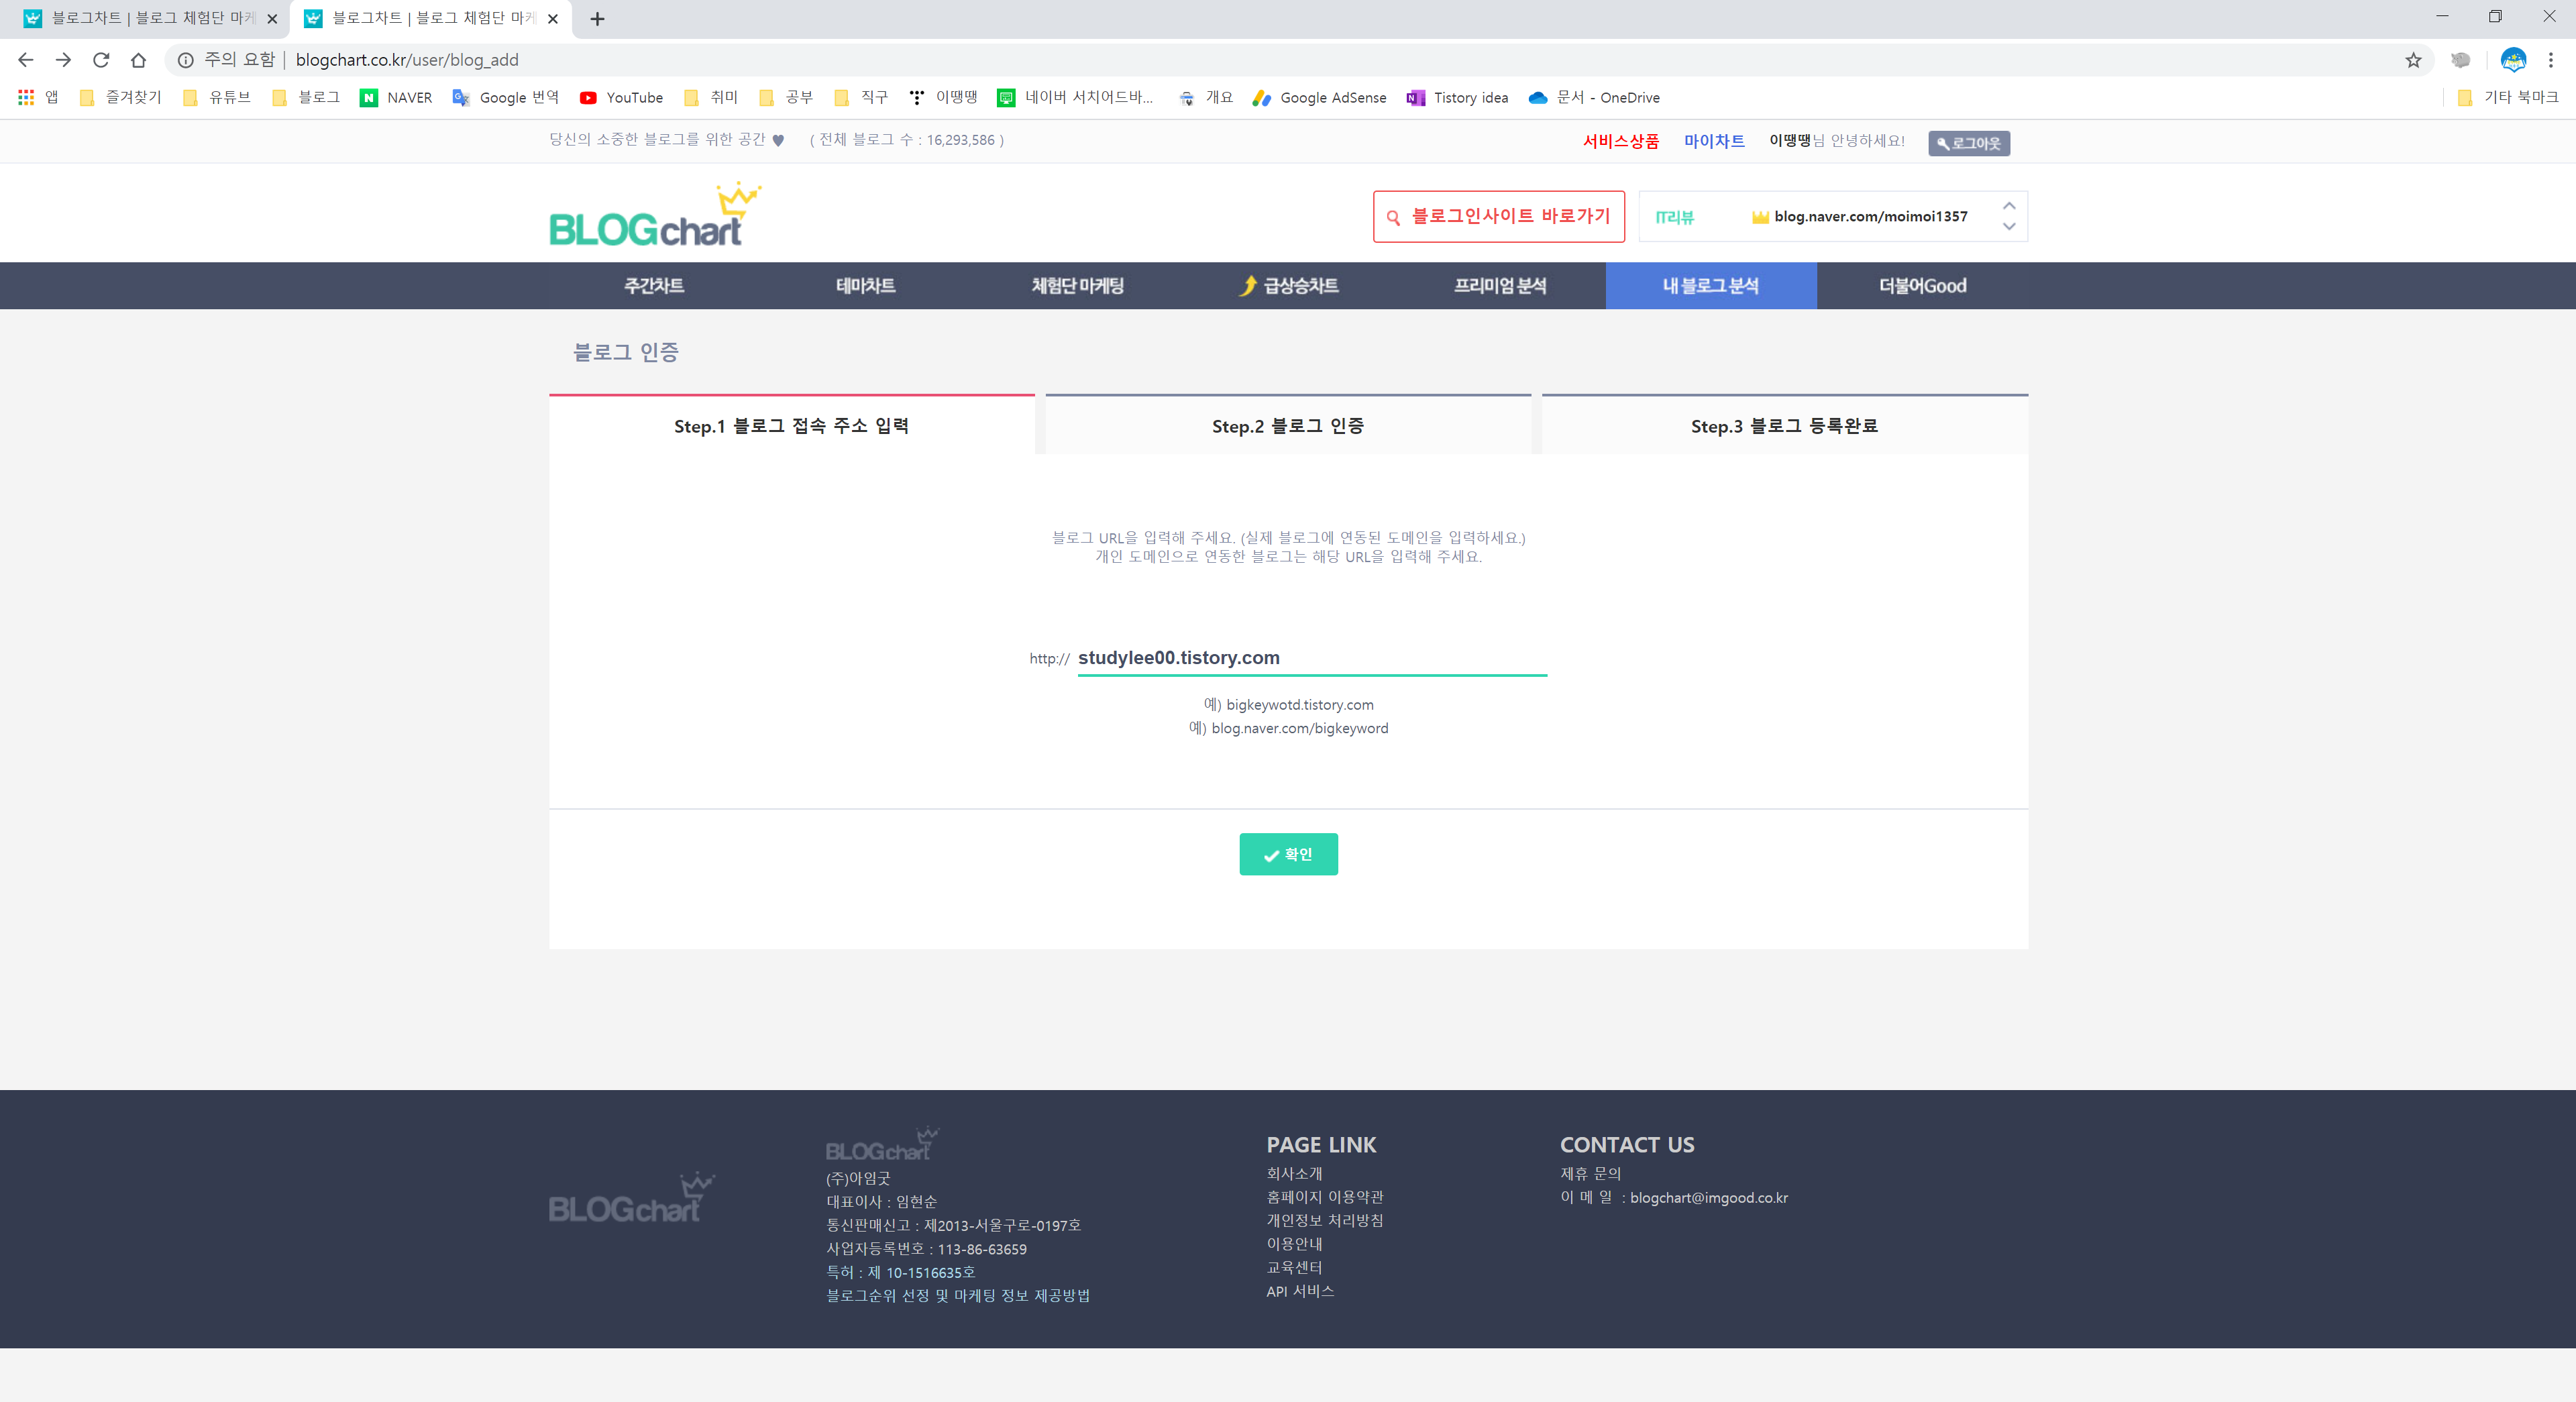Bookmark this page with star icon
The height and width of the screenshot is (1402, 2576).
pos(2413,60)
